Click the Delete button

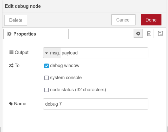point(16,20)
